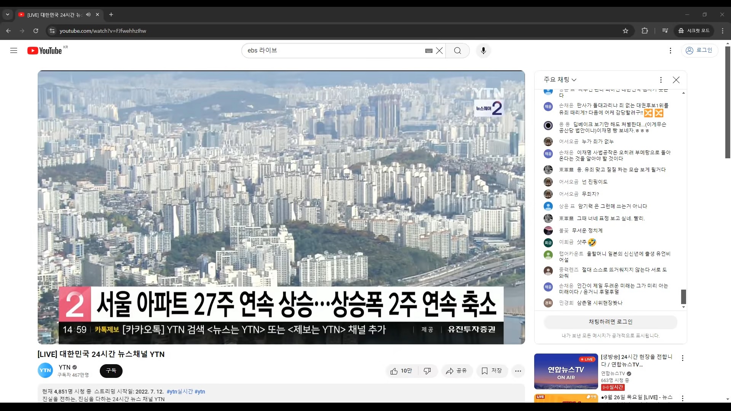Click the #ytn hashtag link
This screenshot has width=731, height=411.
200,392
